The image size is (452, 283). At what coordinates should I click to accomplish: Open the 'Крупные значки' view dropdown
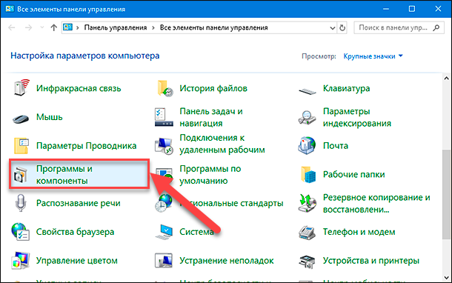coord(373,56)
